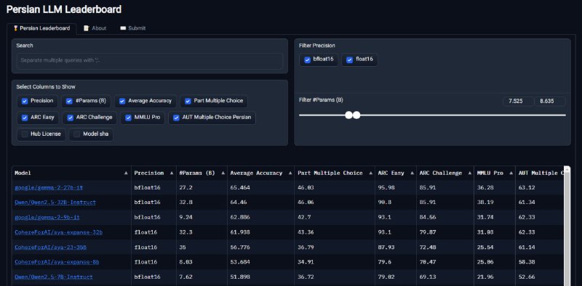
Task: Toggle the Part Multiple Choice column checkbox
Action: [188, 101]
